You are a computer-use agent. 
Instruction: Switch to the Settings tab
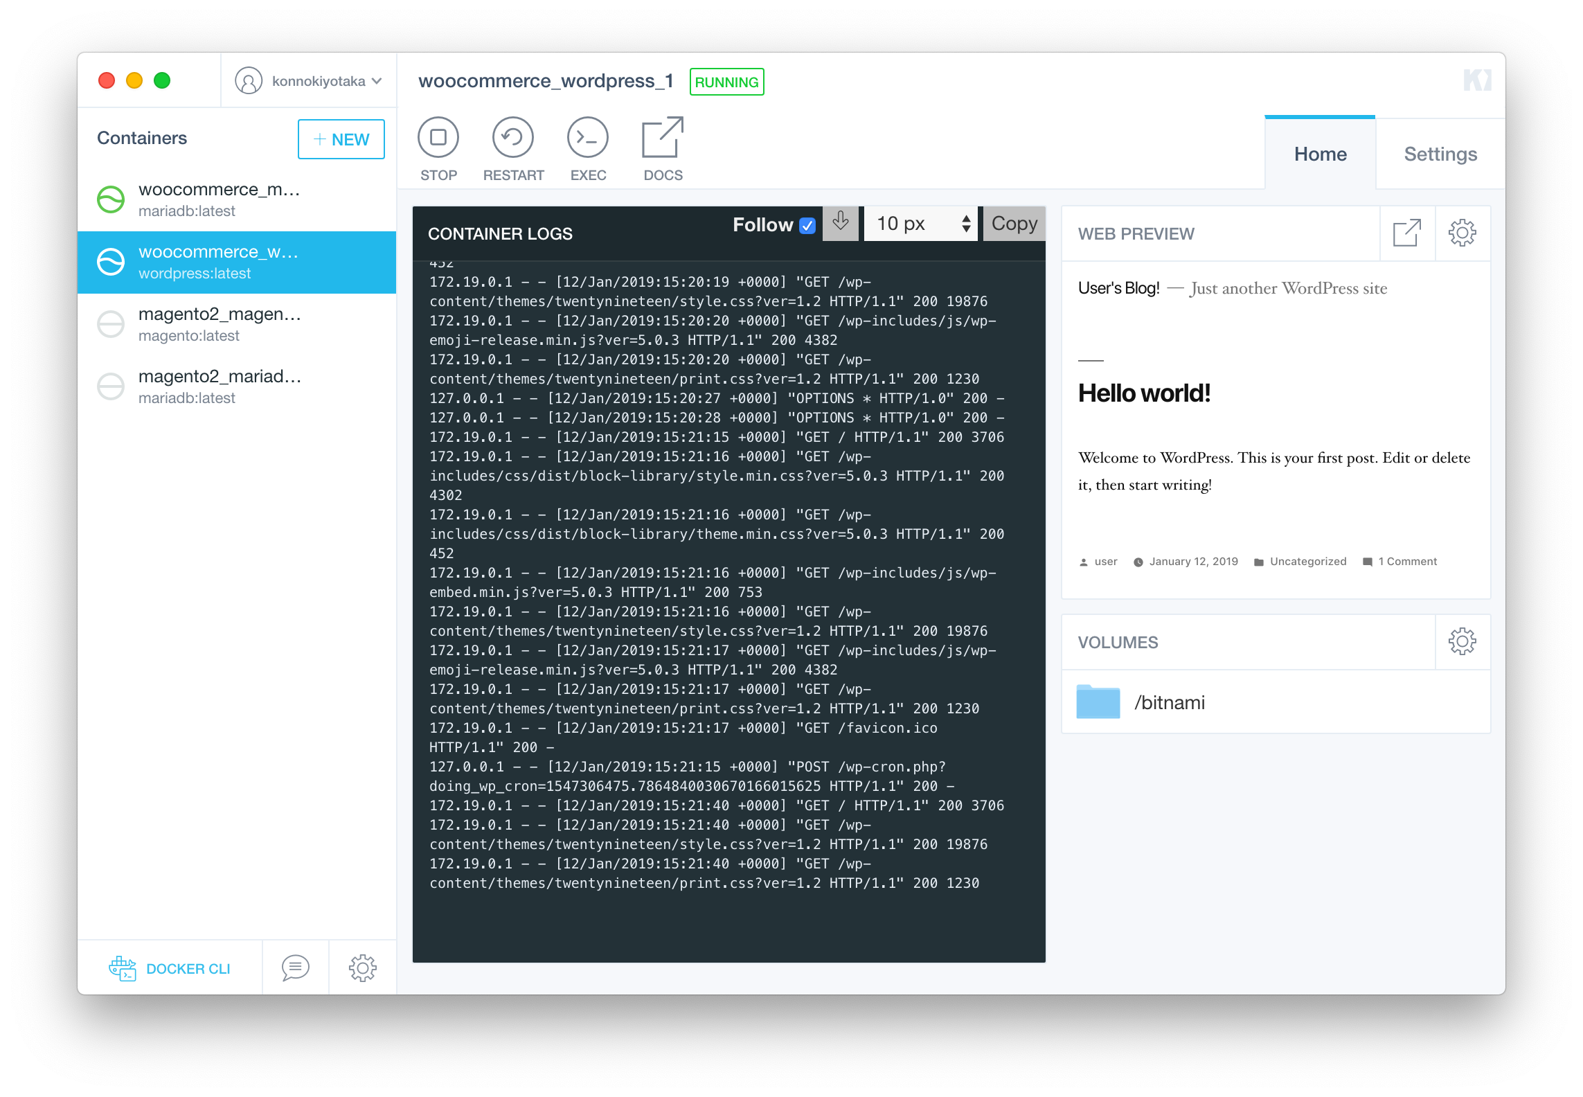1440,154
